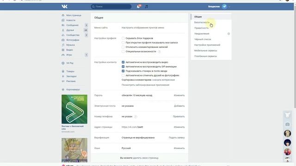Enable Автоматически отмечать друзей на фотографиях
The image size is (296, 166).
pos(123,75)
